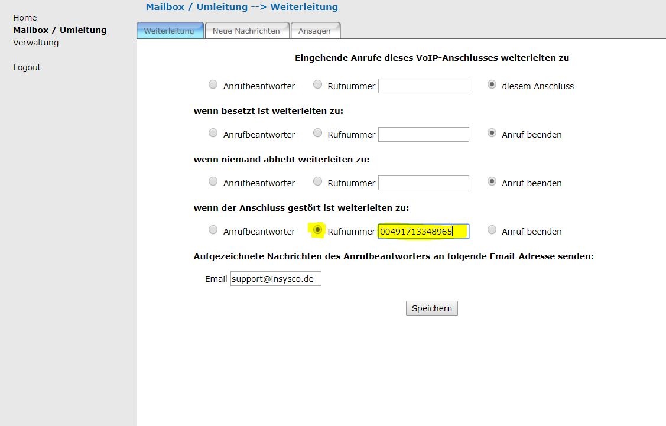This screenshot has width=666, height=426.
Task: Choose 'diesem Anschluss' radio option
Action: pyautogui.click(x=492, y=85)
